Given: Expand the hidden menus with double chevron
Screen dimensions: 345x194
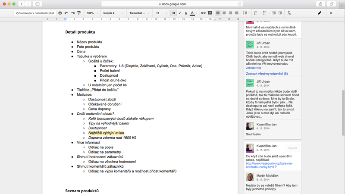Looking at the screenshot, I should (x=331, y=13).
